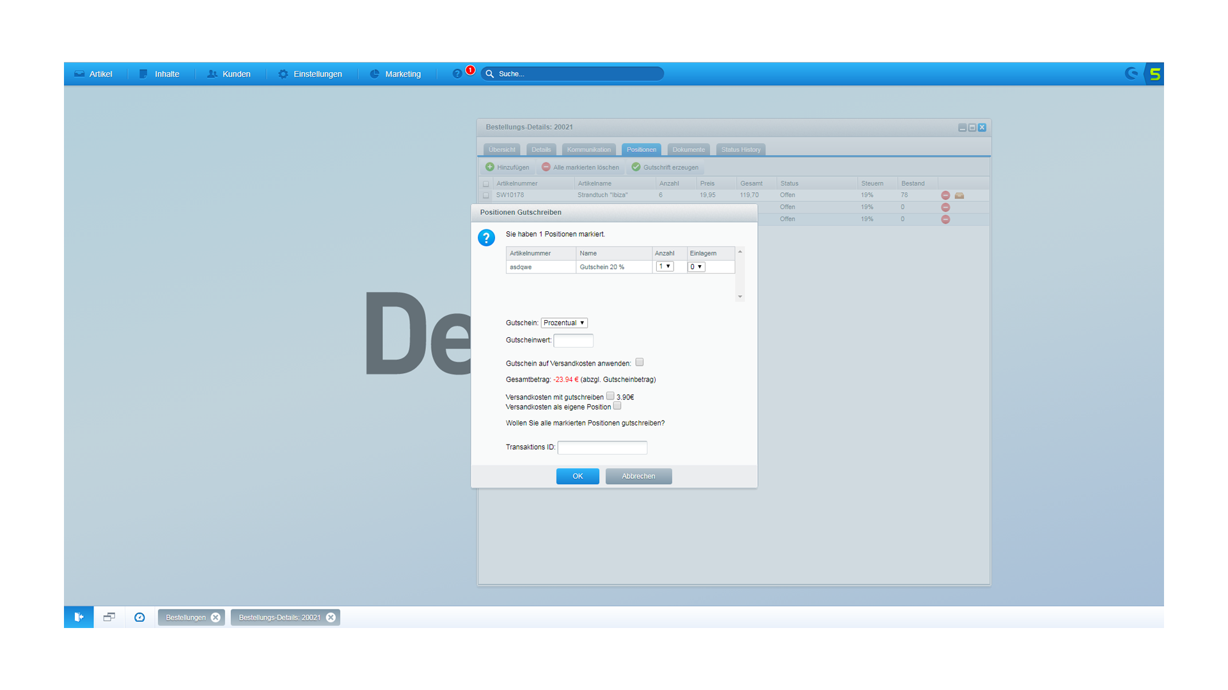The width and height of the screenshot is (1228, 690).
Task: Click the magnifier search icon
Action: 490,74
